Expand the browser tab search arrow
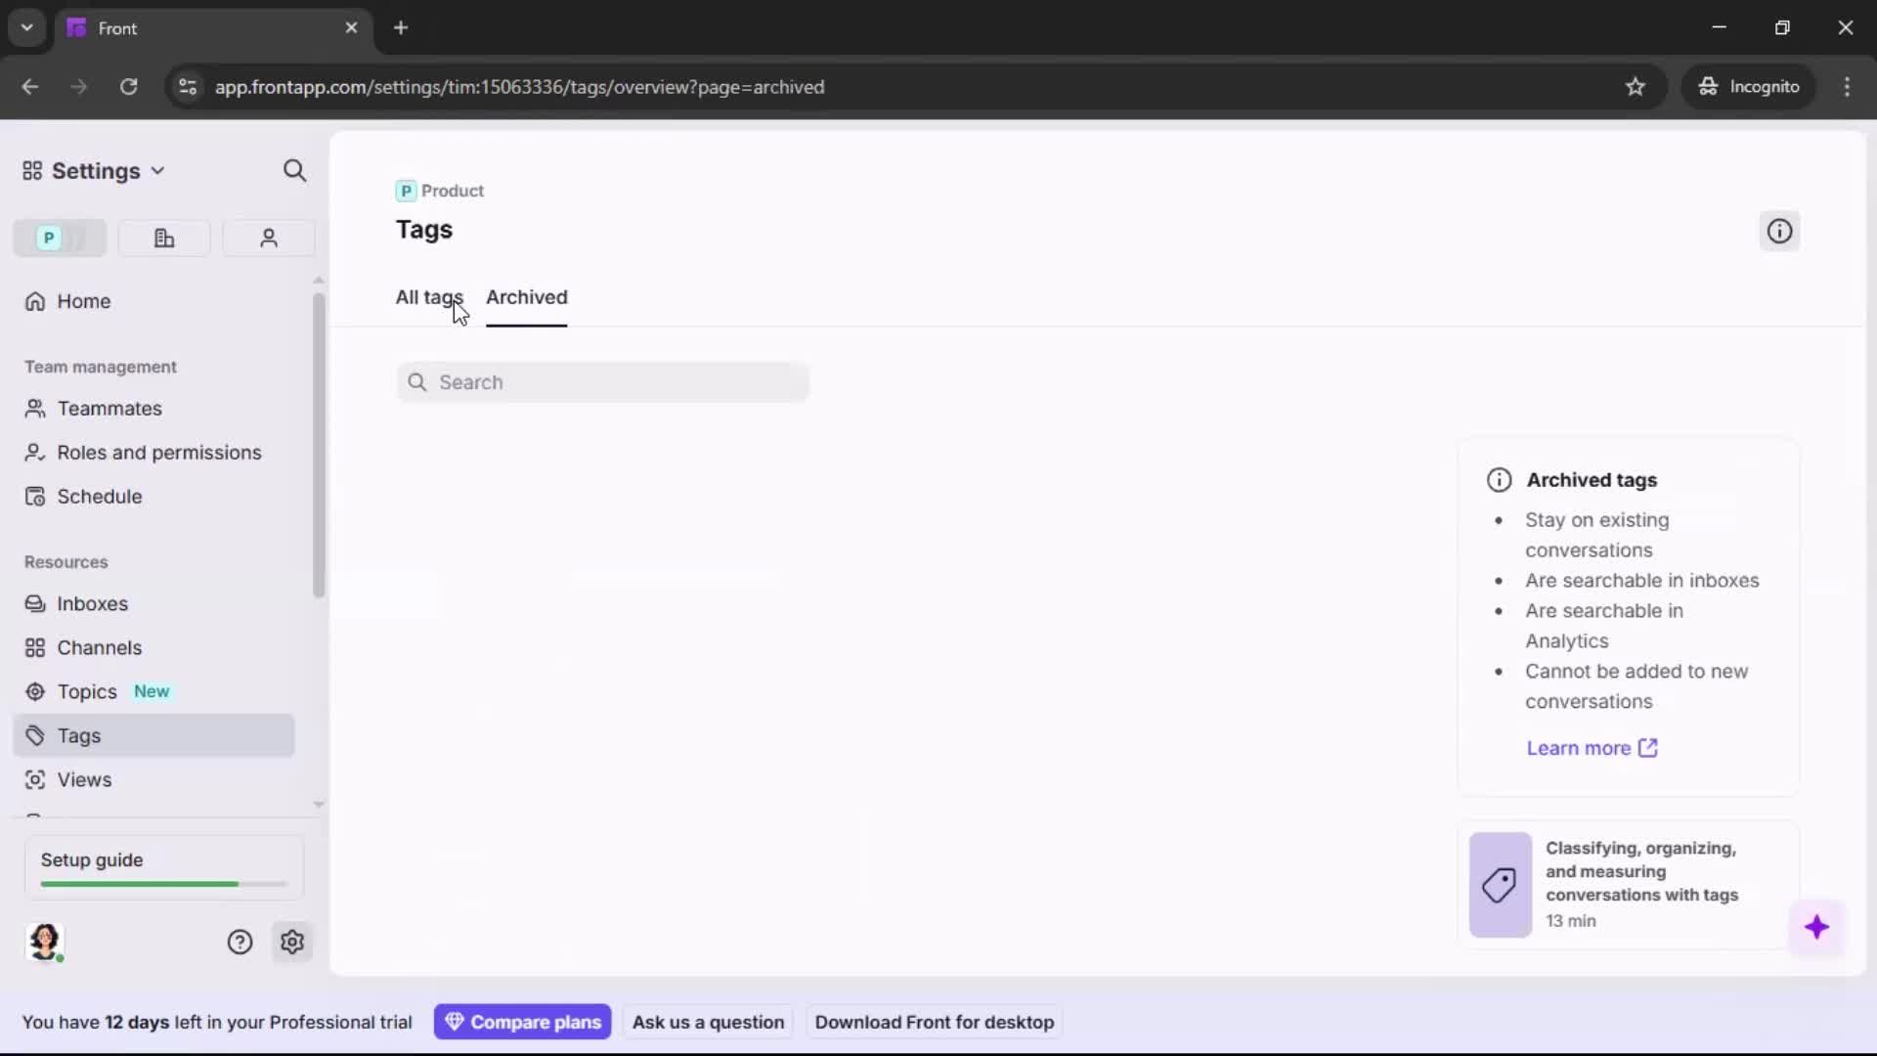 [26, 27]
